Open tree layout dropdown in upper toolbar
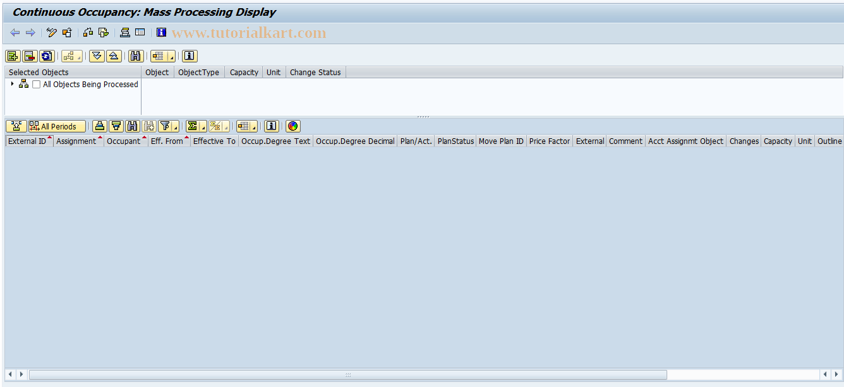 (172, 57)
